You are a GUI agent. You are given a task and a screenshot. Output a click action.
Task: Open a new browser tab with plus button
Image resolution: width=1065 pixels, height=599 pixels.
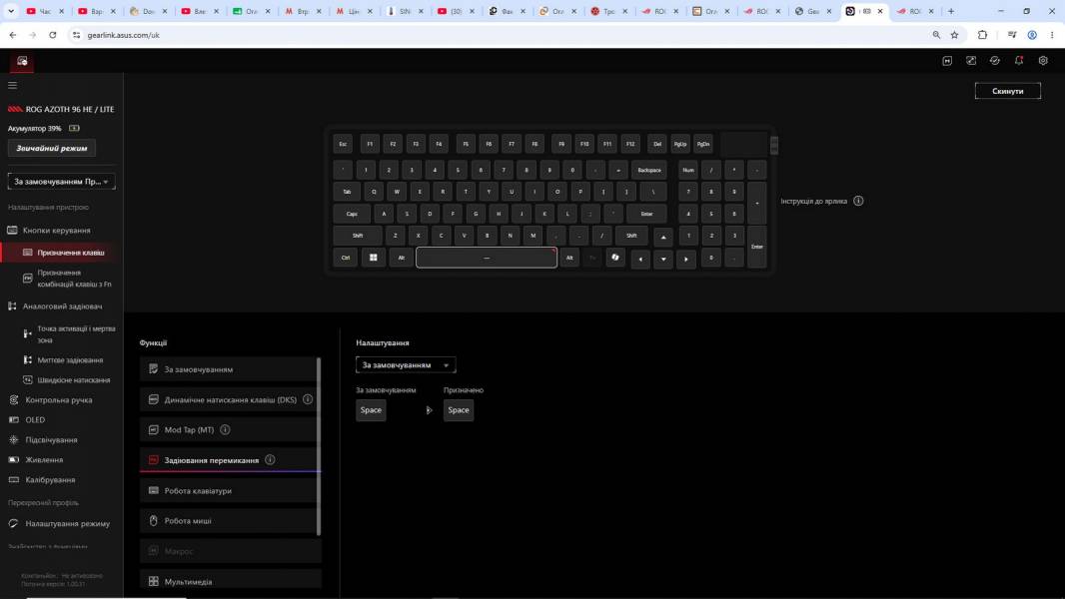tap(951, 11)
